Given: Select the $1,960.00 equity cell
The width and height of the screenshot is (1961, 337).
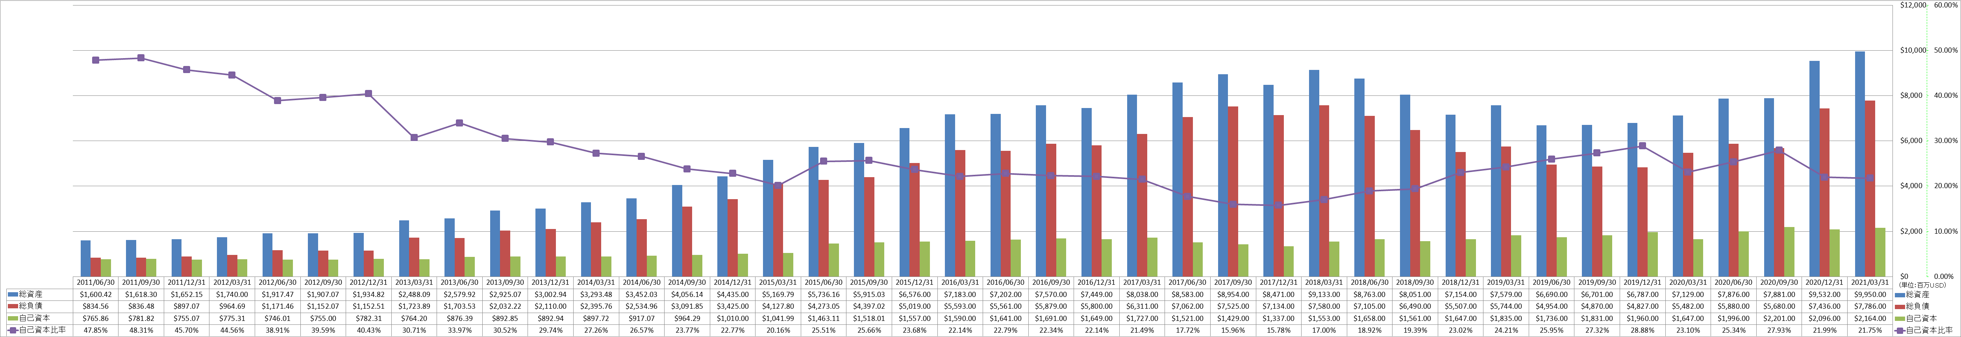Looking at the screenshot, I should click(x=1642, y=318).
